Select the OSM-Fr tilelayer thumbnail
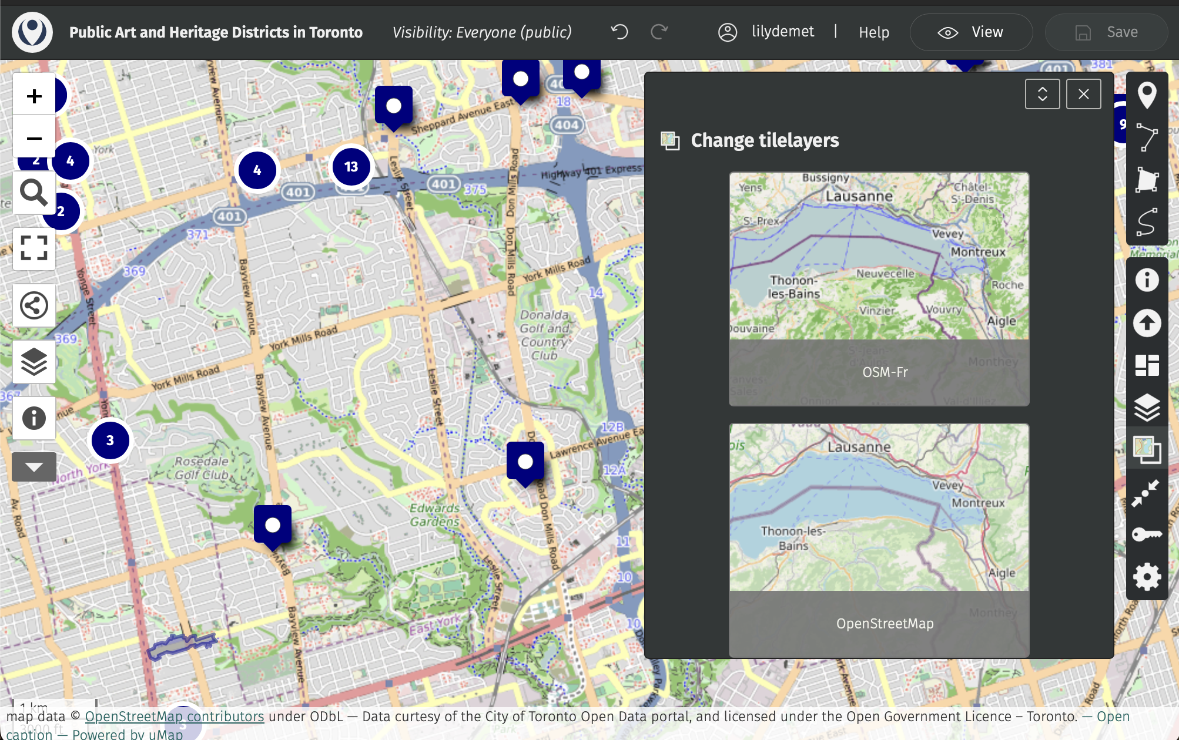Viewport: 1179px width, 740px height. [879, 288]
